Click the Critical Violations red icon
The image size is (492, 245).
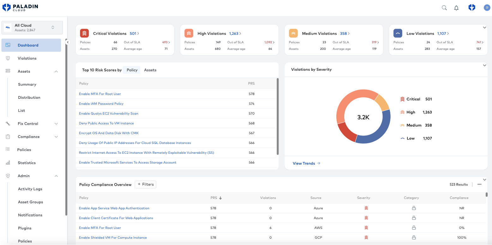pos(84,33)
